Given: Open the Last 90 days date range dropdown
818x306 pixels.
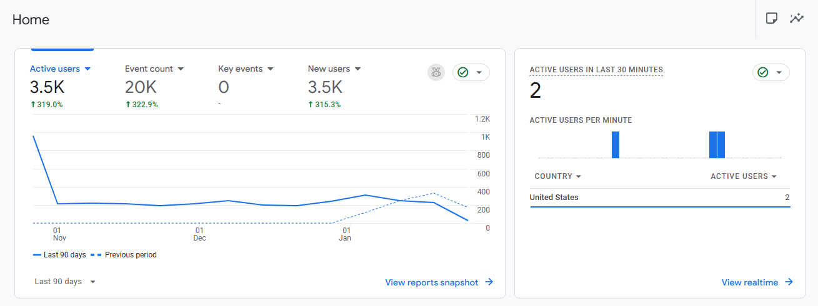Looking at the screenshot, I should coord(65,282).
